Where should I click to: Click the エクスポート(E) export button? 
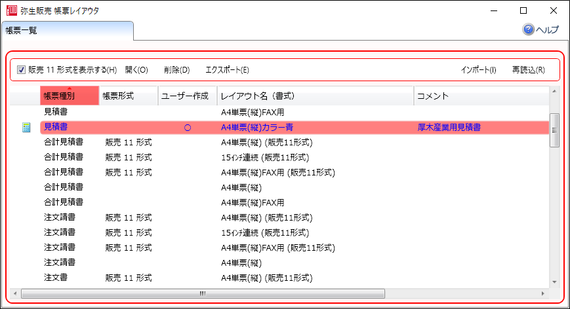(x=227, y=69)
